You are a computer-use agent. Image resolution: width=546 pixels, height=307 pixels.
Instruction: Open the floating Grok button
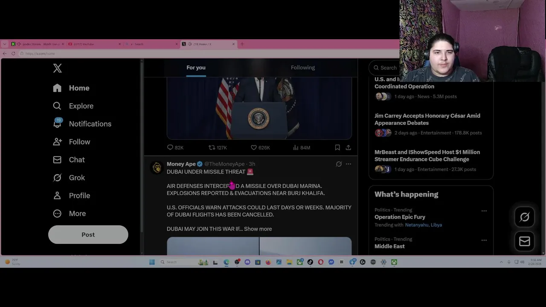click(x=525, y=217)
